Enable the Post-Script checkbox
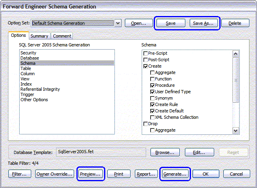 tap(145, 60)
